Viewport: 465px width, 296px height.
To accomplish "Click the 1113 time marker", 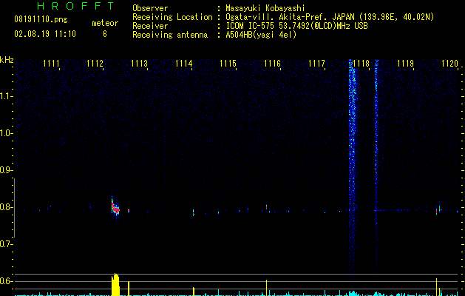I will click(140, 64).
